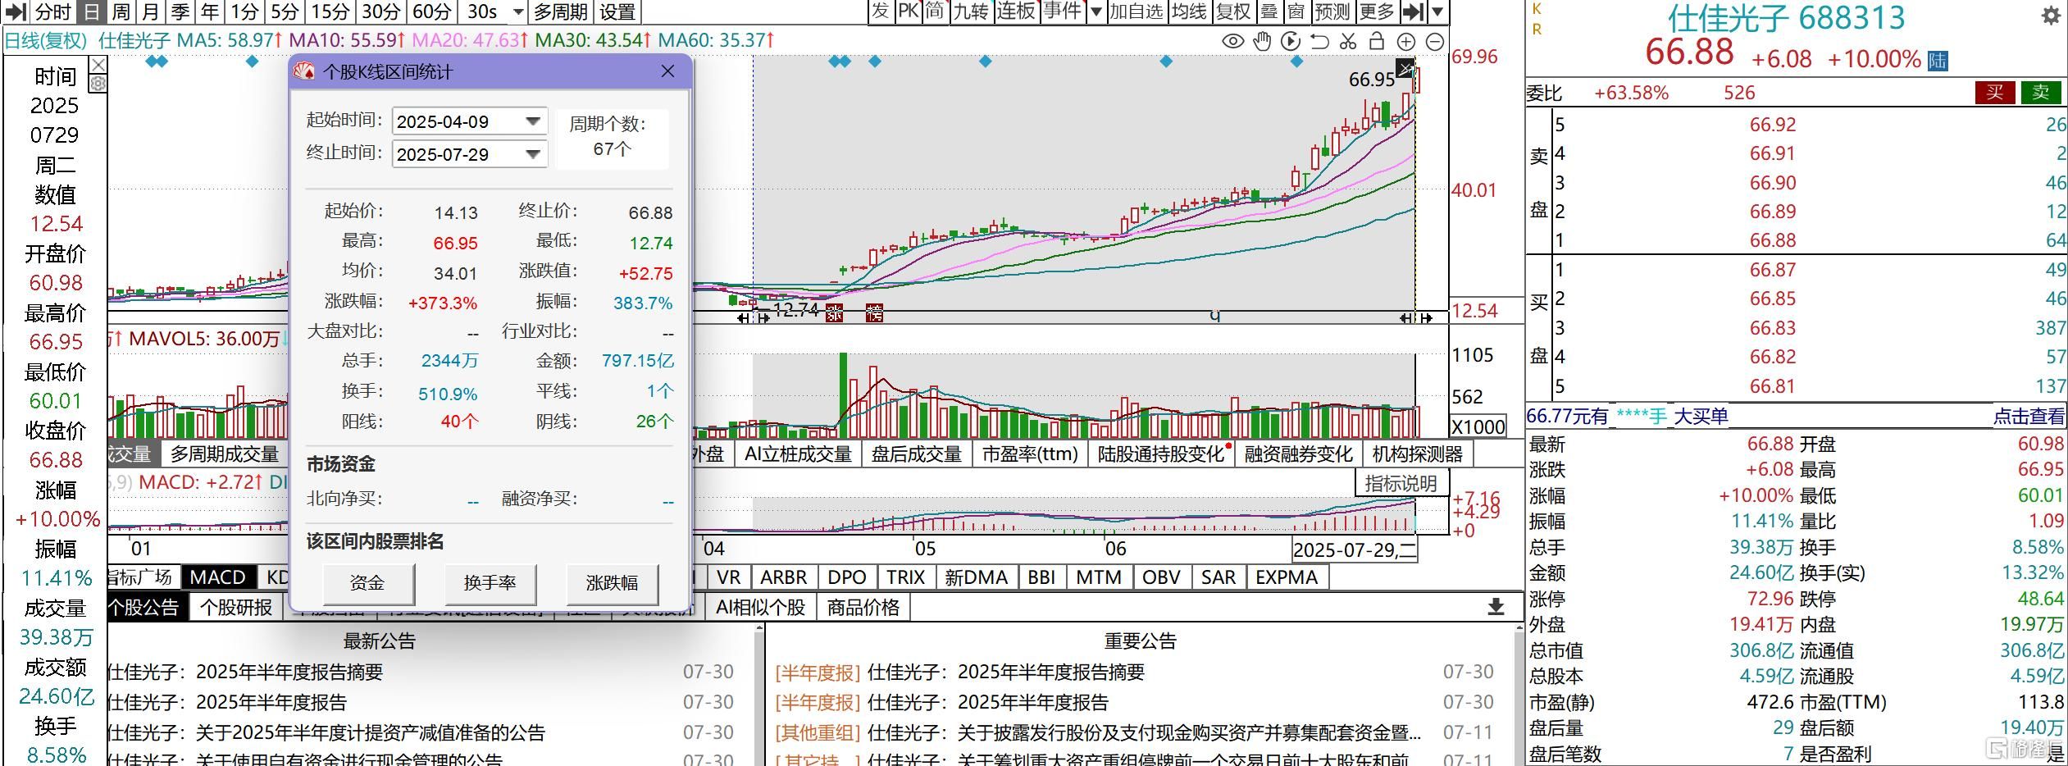
Task: Open the 起始时间 date dropdown in dialog
Action: (x=532, y=121)
